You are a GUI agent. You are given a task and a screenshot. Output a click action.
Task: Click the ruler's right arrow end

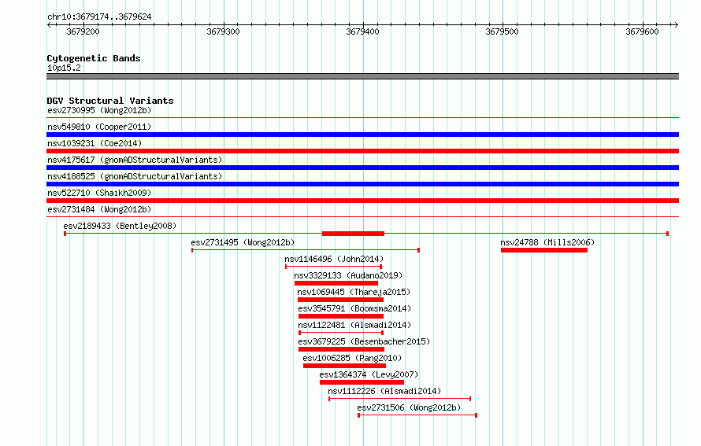pos(676,24)
